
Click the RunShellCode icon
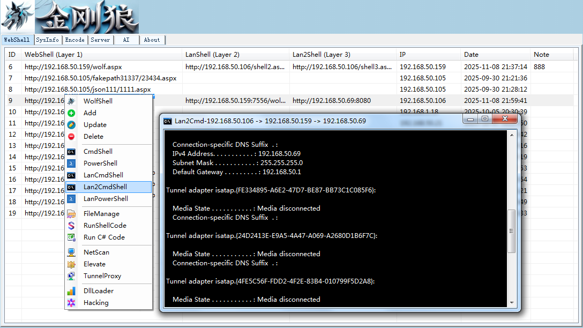pyautogui.click(x=71, y=225)
